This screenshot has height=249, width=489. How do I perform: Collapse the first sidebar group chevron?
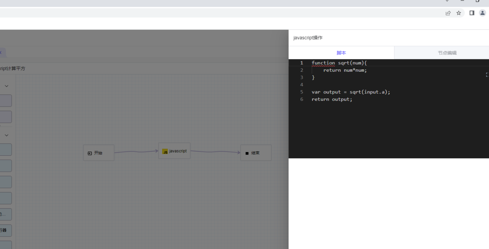(6, 86)
